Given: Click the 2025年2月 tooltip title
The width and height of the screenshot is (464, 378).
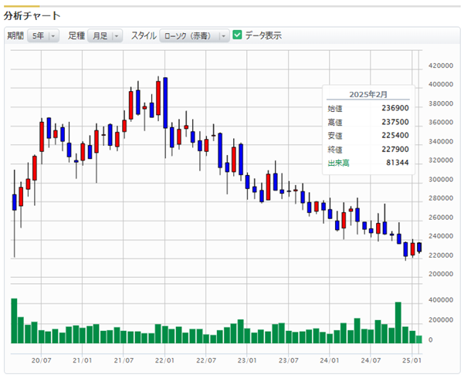Looking at the screenshot, I should pyautogui.click(x=368, y=94).
